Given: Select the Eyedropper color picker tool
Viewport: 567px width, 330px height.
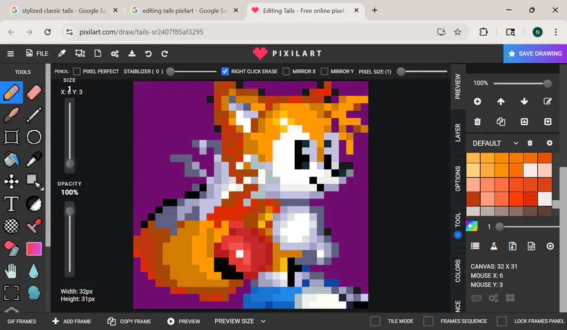Looking at the screenshot, I should tap(34, 159).
